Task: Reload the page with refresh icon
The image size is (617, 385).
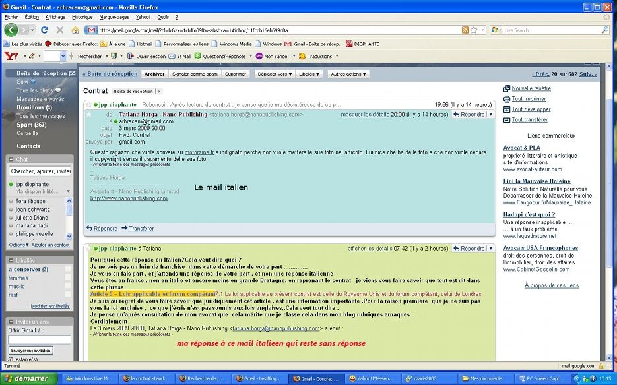Action: pos(44,30)
